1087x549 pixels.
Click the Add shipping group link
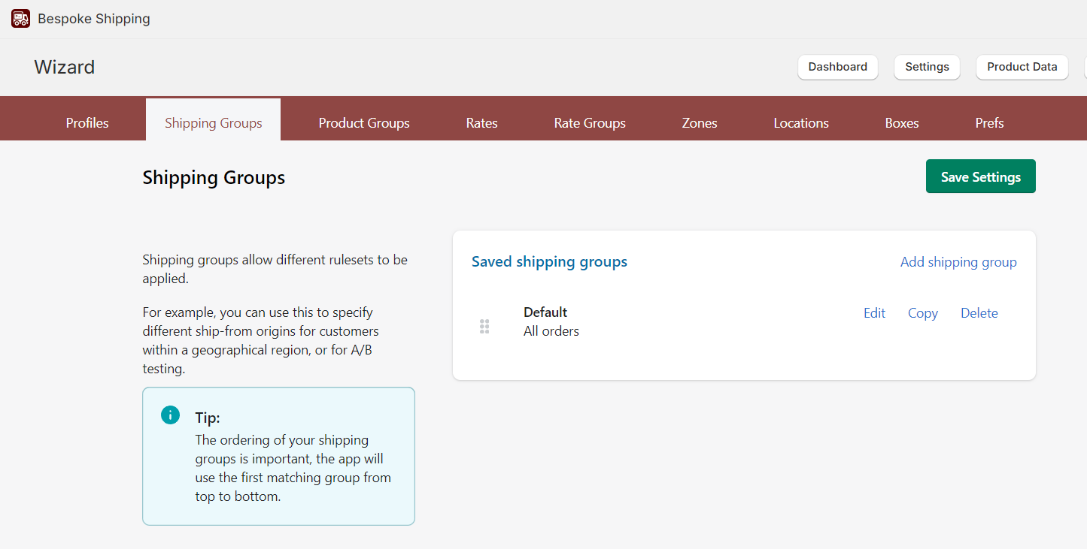958,262
